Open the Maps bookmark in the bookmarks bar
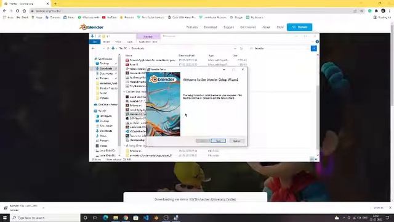 [x=37, y=17]
